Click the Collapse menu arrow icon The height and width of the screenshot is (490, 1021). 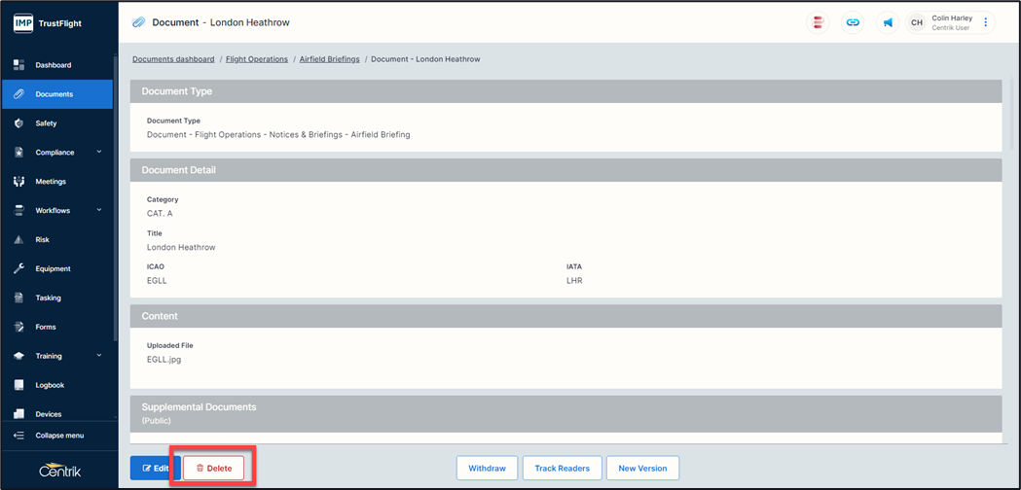tap(18, 436)
